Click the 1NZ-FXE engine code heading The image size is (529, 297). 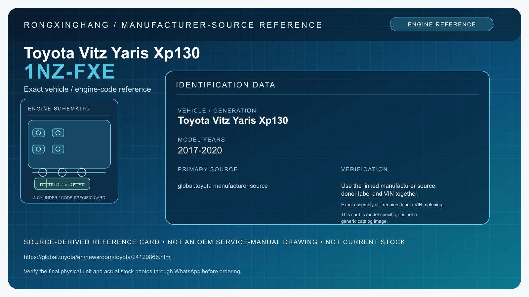69,72
